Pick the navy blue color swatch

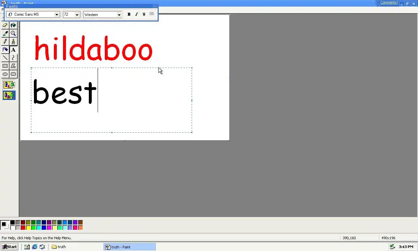point(44,222)
